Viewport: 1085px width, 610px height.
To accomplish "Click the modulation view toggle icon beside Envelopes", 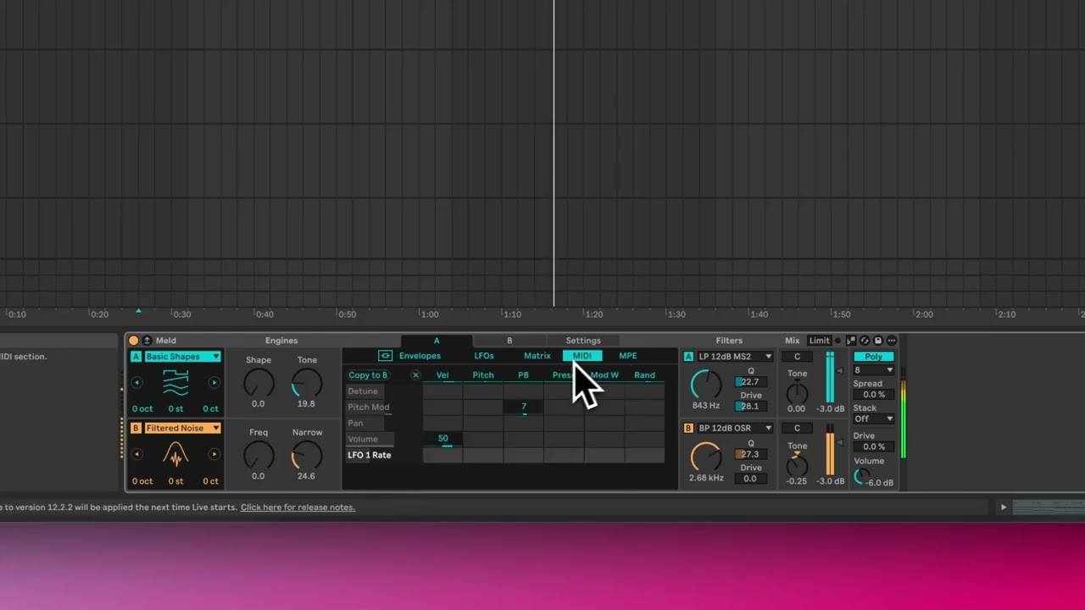I will [x=386, y=356].
